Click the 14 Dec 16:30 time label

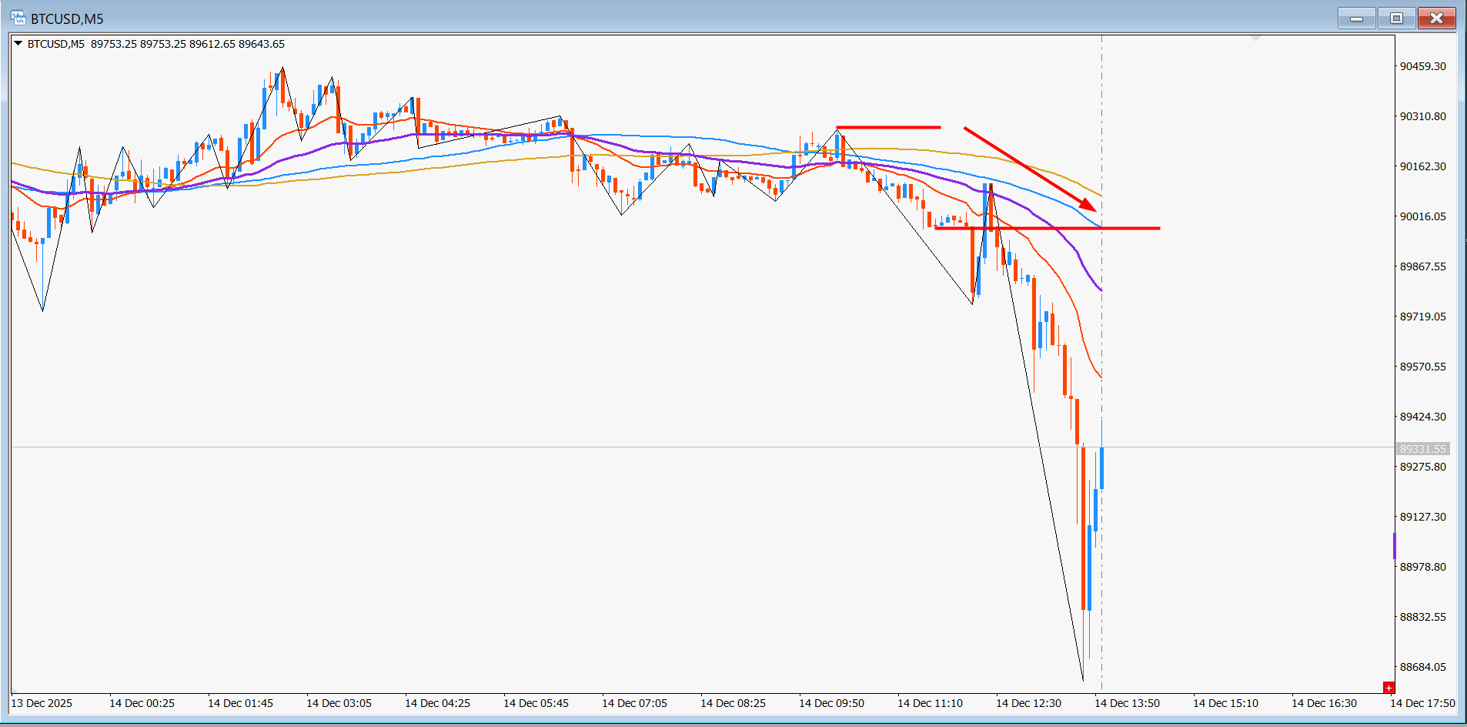pos(1324,703)
